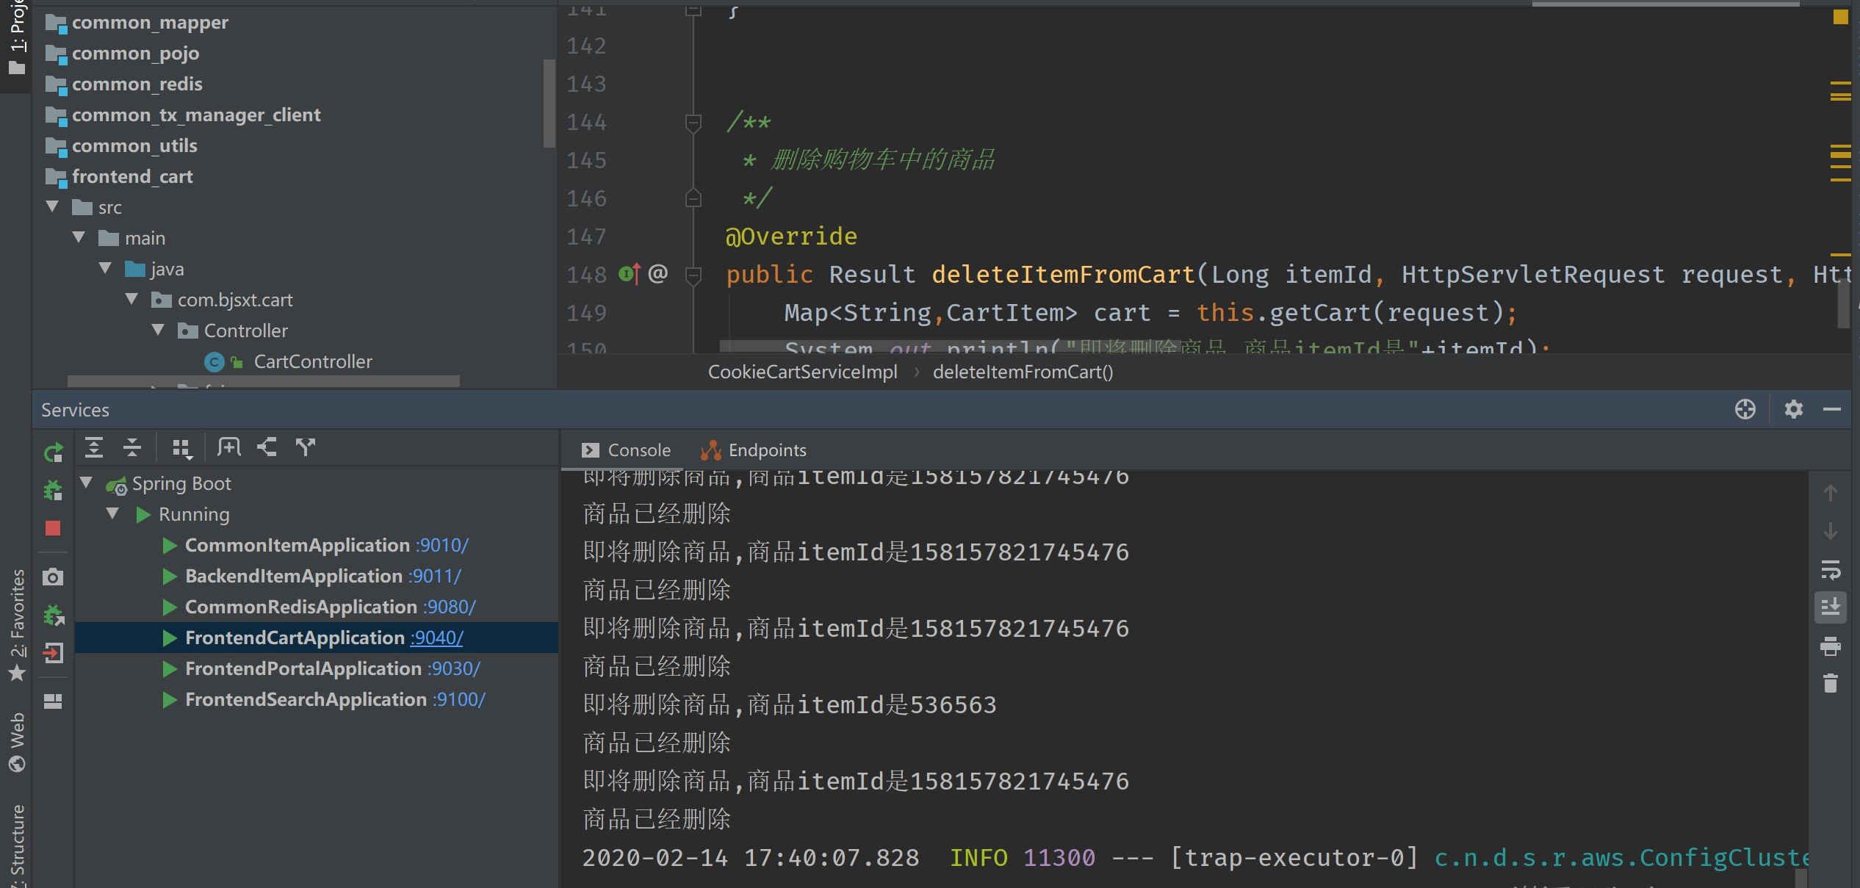Collapse the com.bjsxt.cart package
The height and width of the screenshot is (888, 1860).
132,300
